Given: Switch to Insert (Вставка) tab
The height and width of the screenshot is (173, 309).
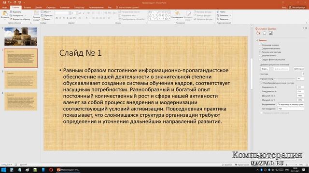Looking at the screenshot, I should pos(27,8).
